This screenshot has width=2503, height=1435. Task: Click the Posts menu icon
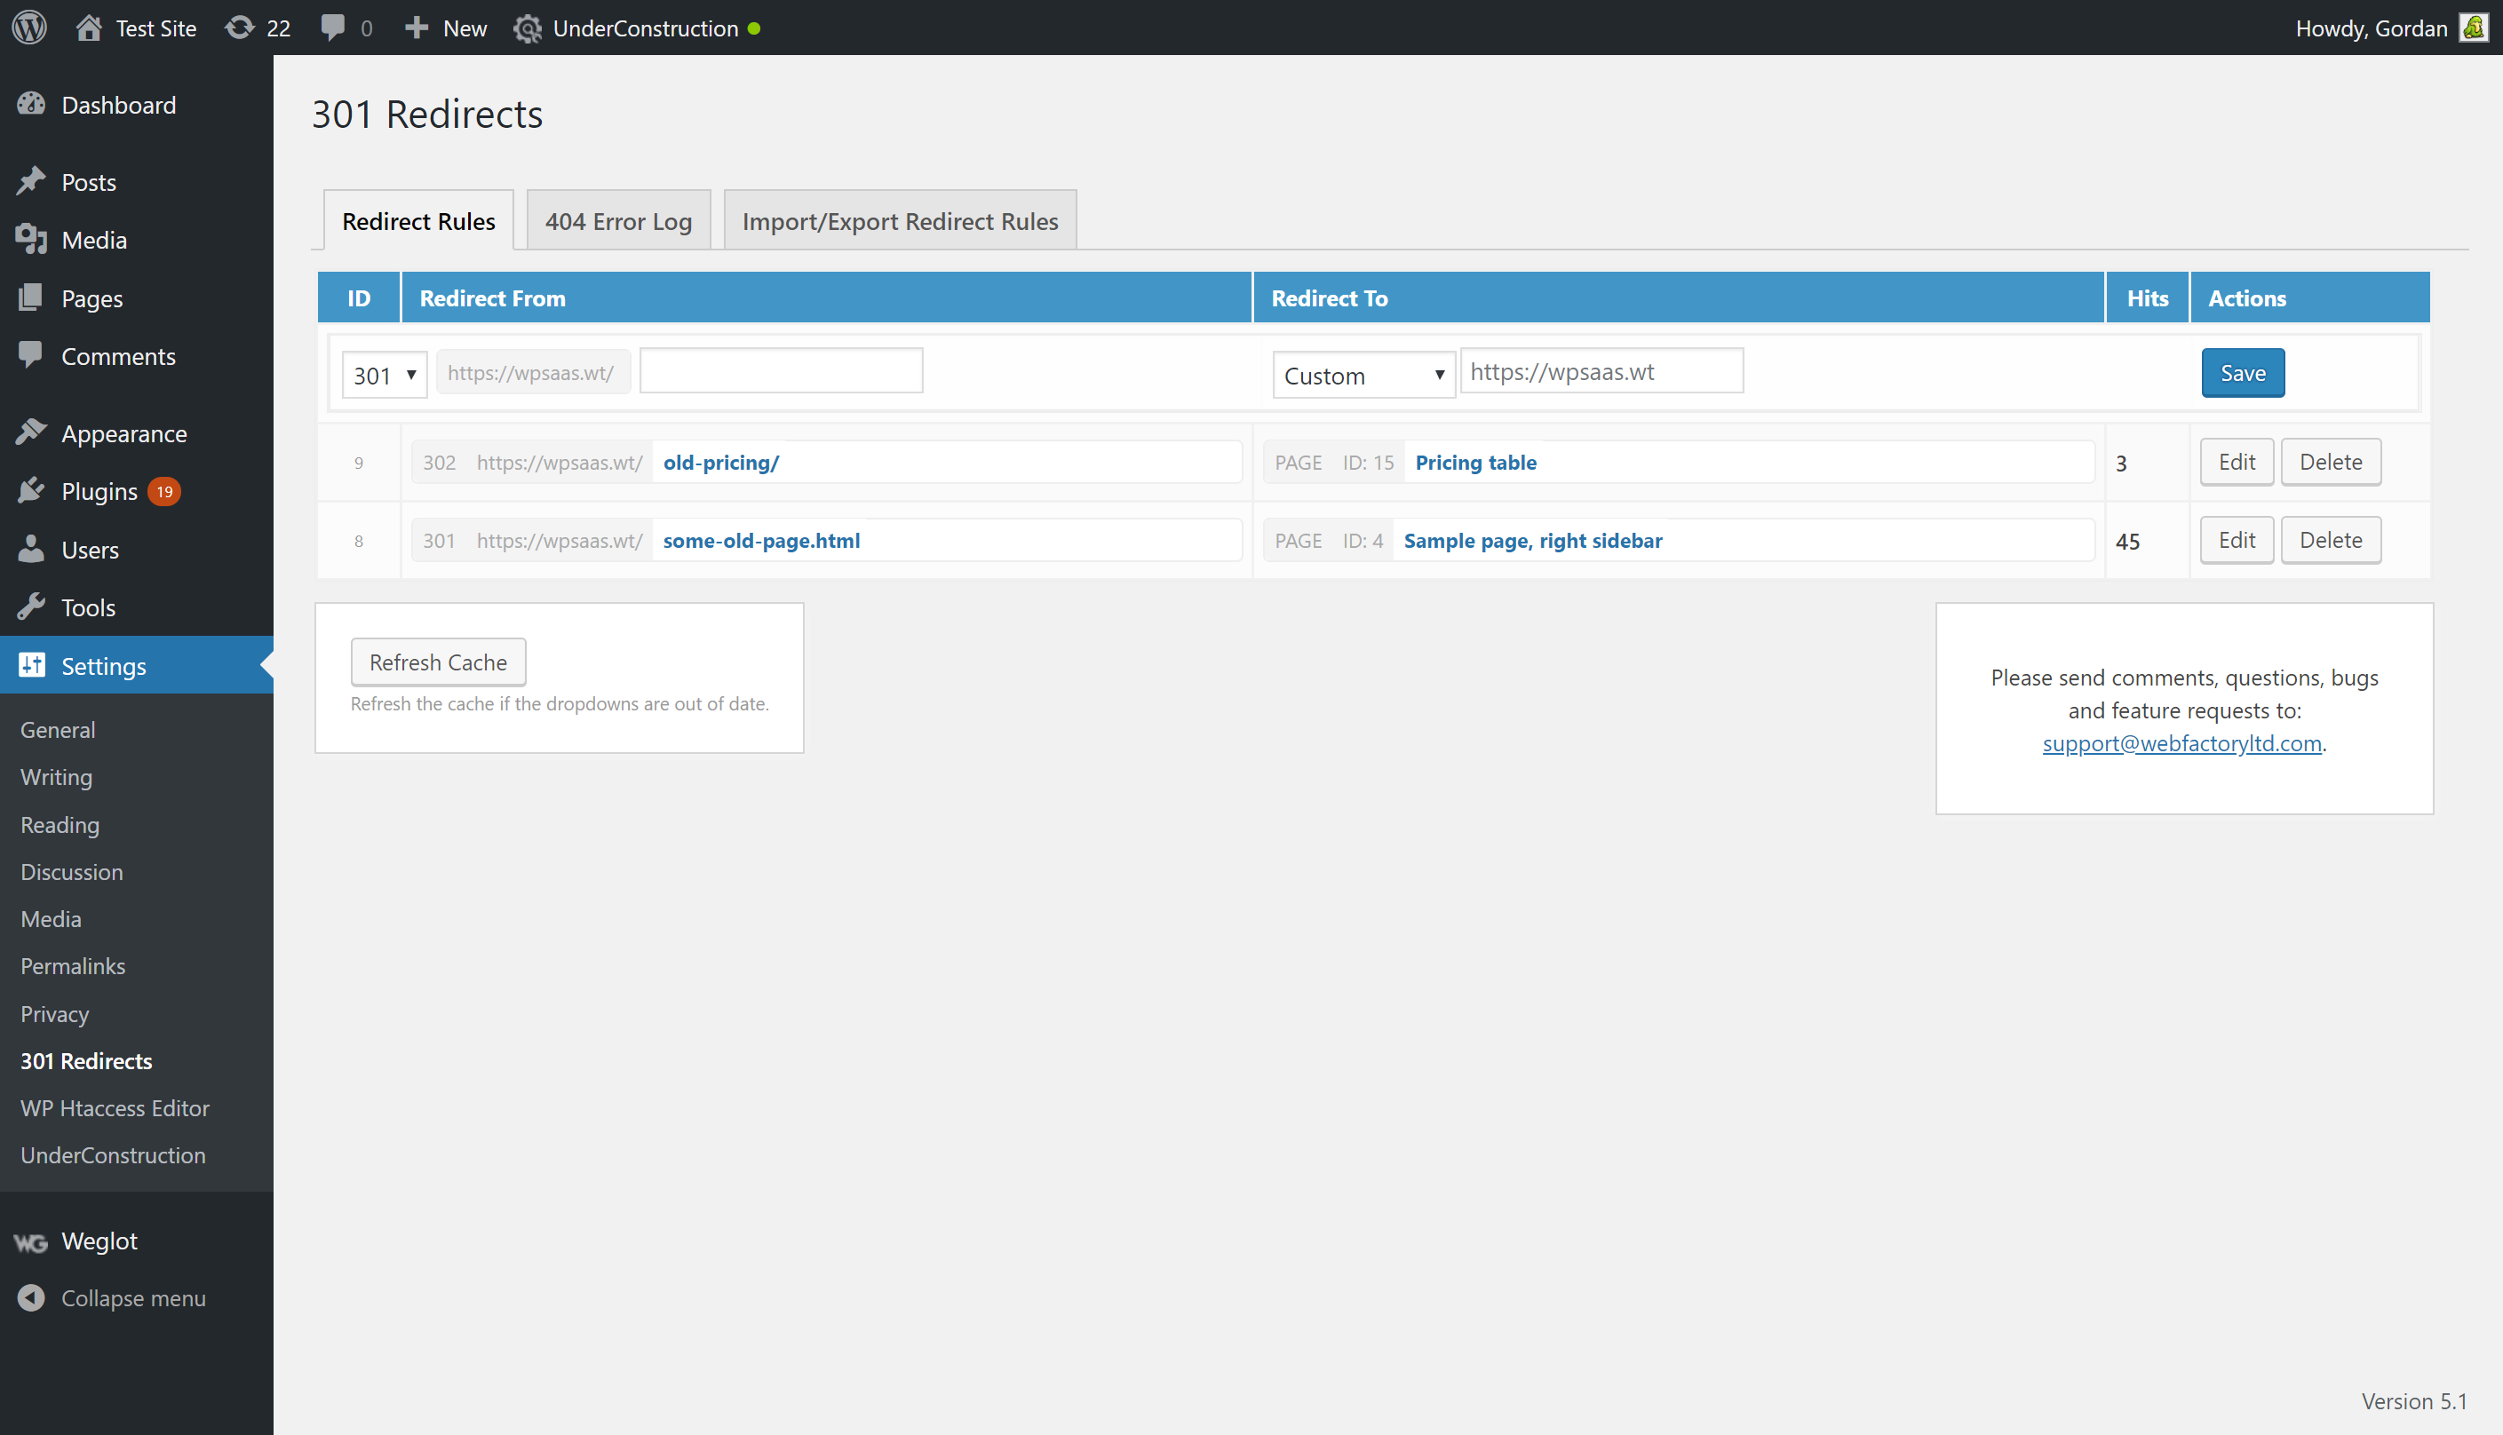coord(35,182)
